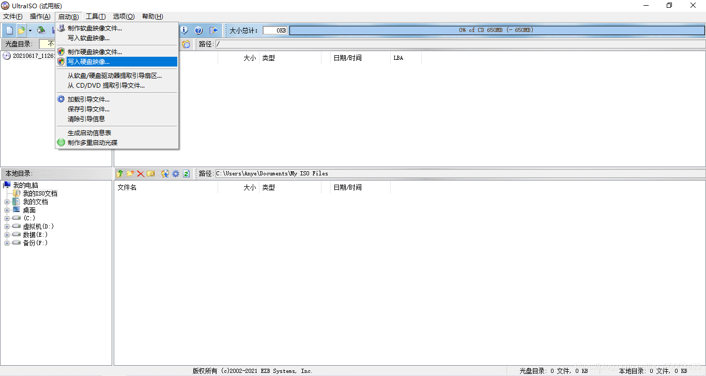Click the UltraISO title bar application icon
The height and width of the screenshot is (376, 706).
[6, 6]
